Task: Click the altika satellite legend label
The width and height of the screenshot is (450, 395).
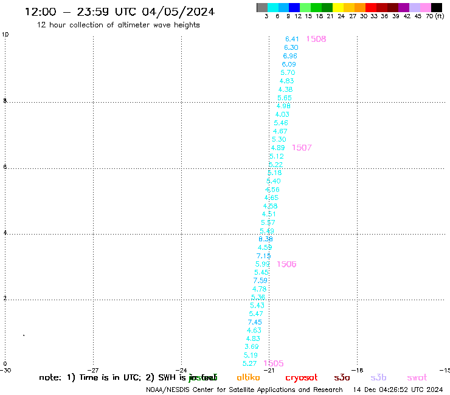Action: (x=248, y=377)
